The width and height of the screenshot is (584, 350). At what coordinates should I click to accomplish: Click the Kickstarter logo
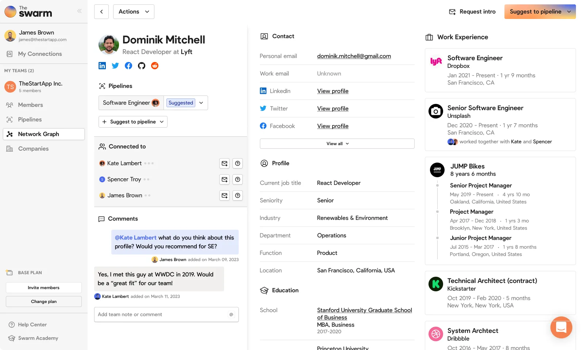click(436, 284)
